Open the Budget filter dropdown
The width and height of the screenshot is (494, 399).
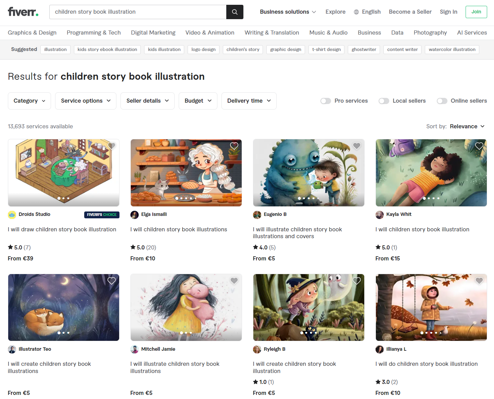click(x=198, y=101)
